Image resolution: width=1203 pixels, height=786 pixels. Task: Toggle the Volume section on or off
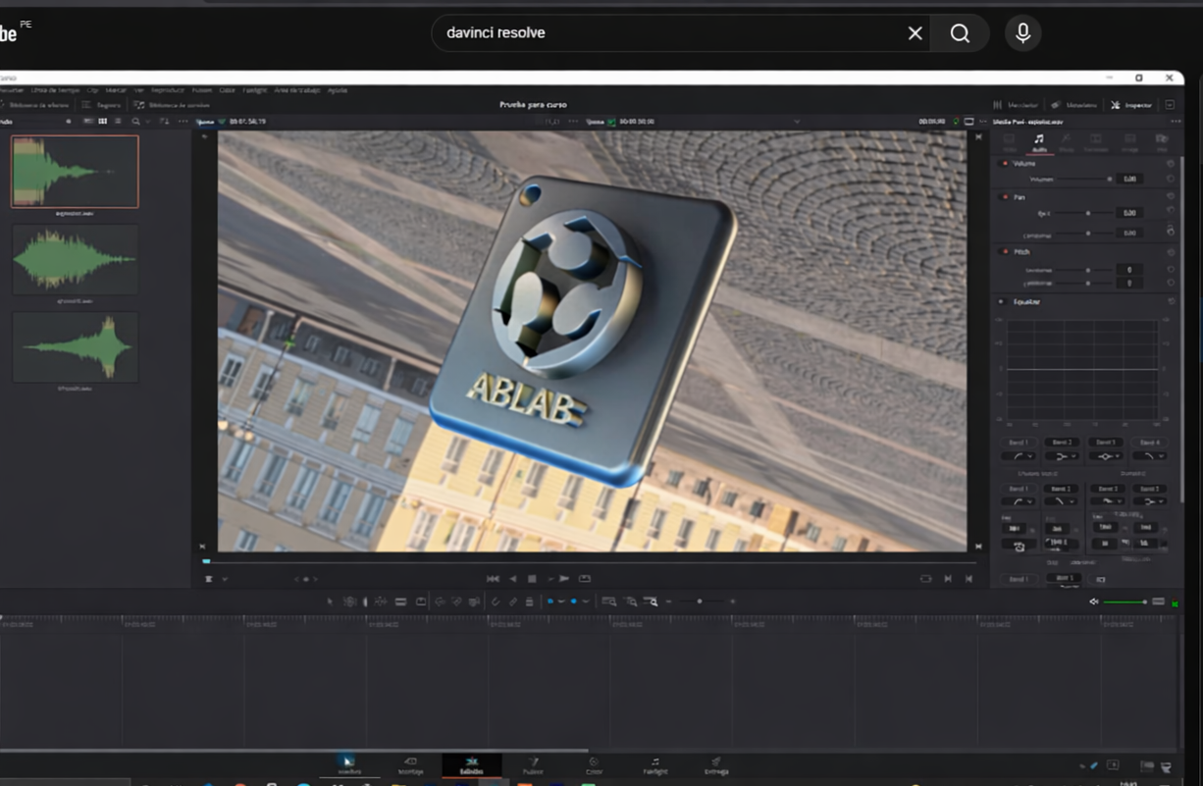1003,164
